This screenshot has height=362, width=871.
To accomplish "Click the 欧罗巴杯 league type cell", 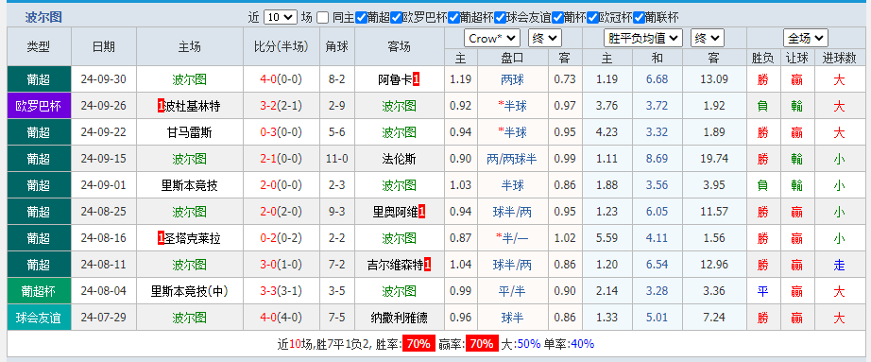I will point(39,106).
